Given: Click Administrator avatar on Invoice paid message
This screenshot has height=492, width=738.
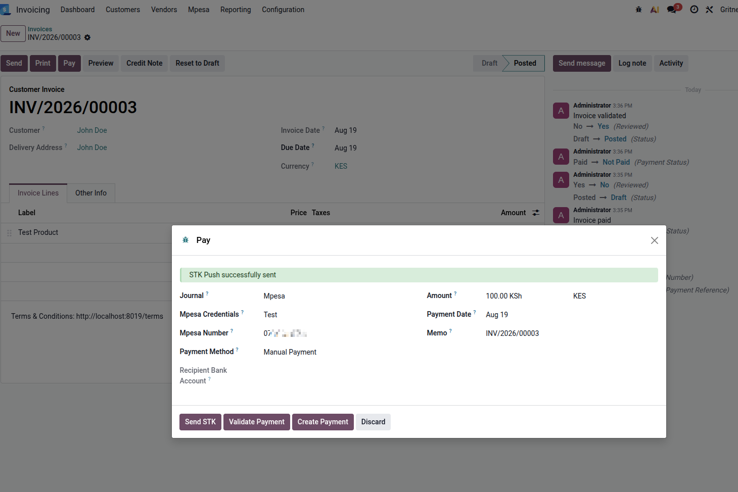Looking at the screenshot, I should pos(561,215).
